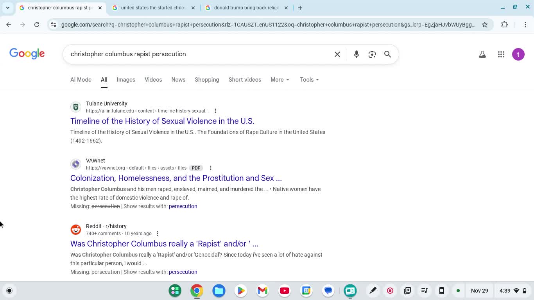Bookmark this page with star icon
The height and width of the screenshot is (300, 534).
pos(485,25)
